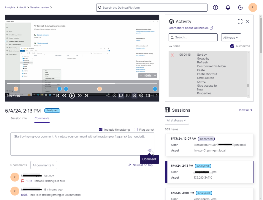Open Session review breadcrumb link
Screen dimensions: 263x200
39,7
